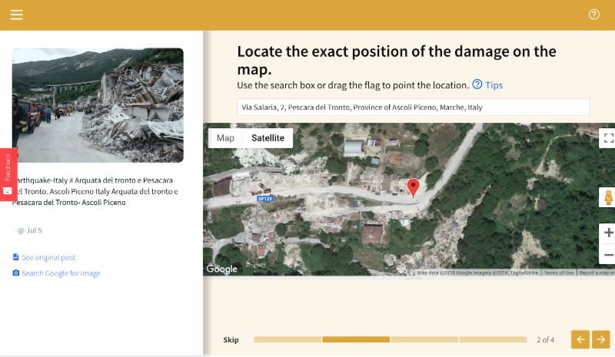
Task: Go to the next item arrow
Action: click(601, 339)
